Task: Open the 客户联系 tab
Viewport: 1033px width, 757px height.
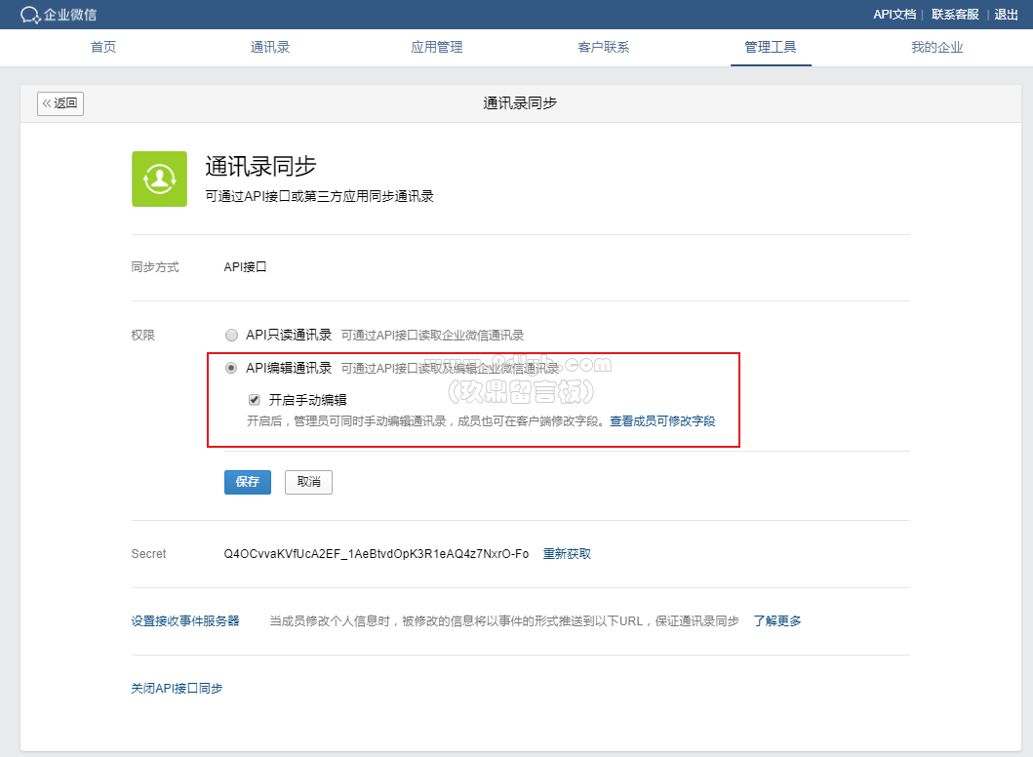Action: tap(604, 47)
